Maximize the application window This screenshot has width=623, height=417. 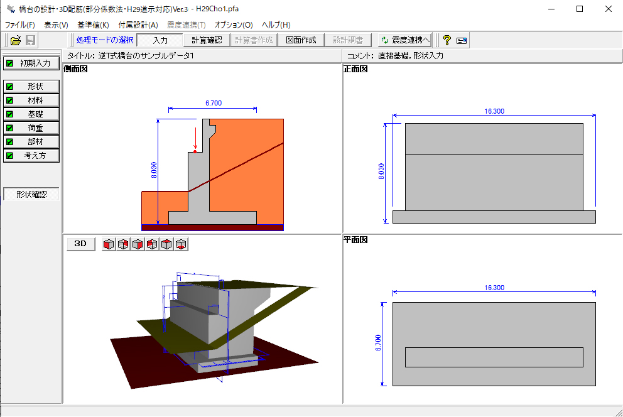point(580,9)
